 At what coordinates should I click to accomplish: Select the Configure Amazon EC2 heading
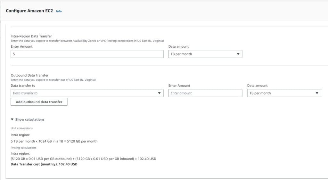(29, 11)
